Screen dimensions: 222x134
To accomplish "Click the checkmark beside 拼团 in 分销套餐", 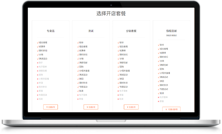I will (x=118, y=79).
